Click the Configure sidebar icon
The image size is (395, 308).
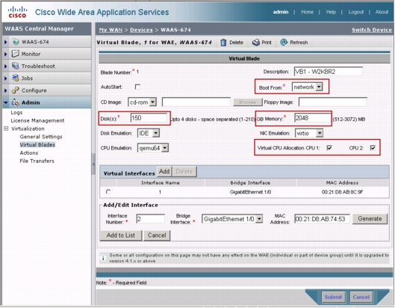click(x=16, y=90)
